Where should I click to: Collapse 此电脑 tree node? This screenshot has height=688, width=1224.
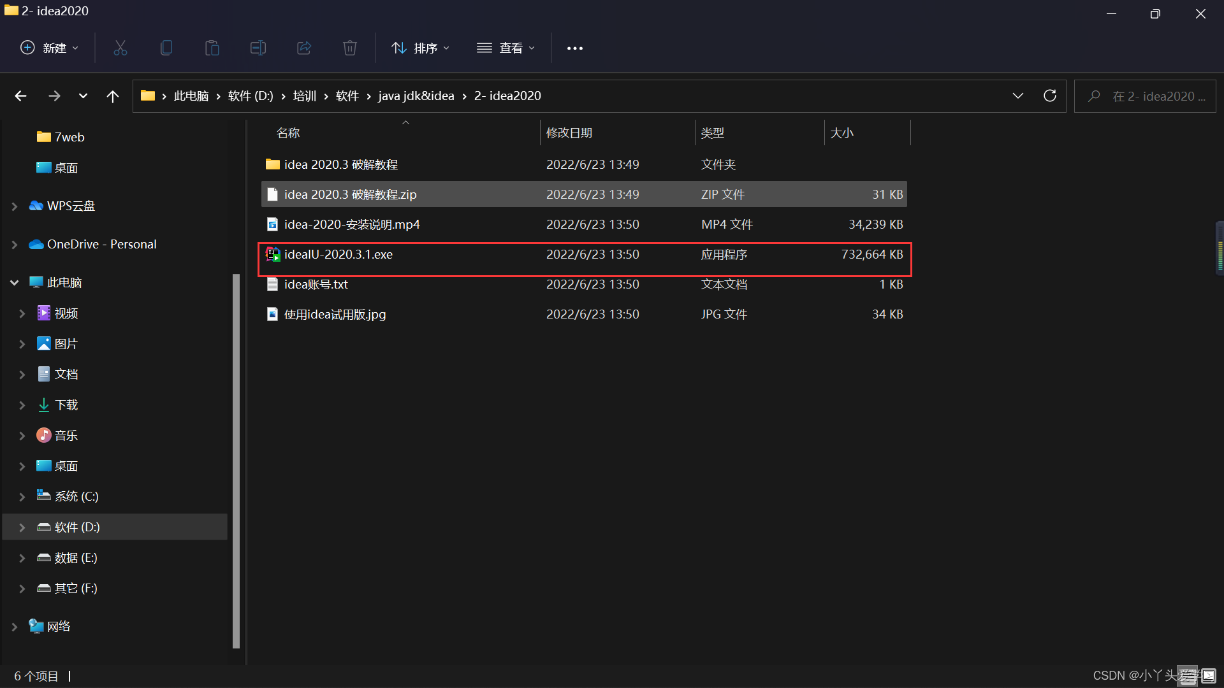pyautogui.click(x=15, y=283)
